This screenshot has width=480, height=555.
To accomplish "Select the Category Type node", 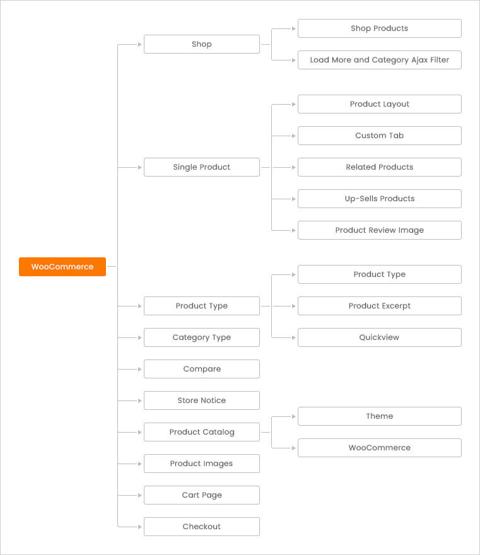I will point(202,337).
